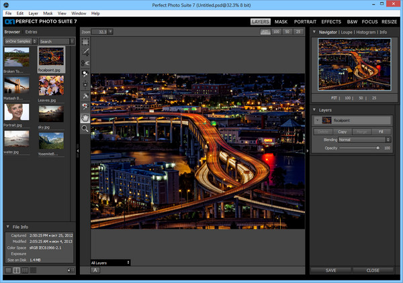The width and height of the screenshot is (403, 283).
Task: Switch browser to three-column view icon
Action: [x=25, y=270]
